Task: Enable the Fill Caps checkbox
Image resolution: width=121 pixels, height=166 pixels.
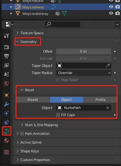Action: click(x=58, y=115)
